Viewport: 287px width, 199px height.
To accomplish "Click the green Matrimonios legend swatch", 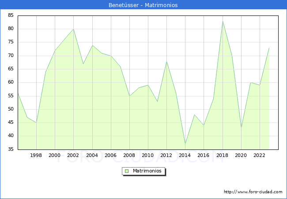I will (127, 171).
